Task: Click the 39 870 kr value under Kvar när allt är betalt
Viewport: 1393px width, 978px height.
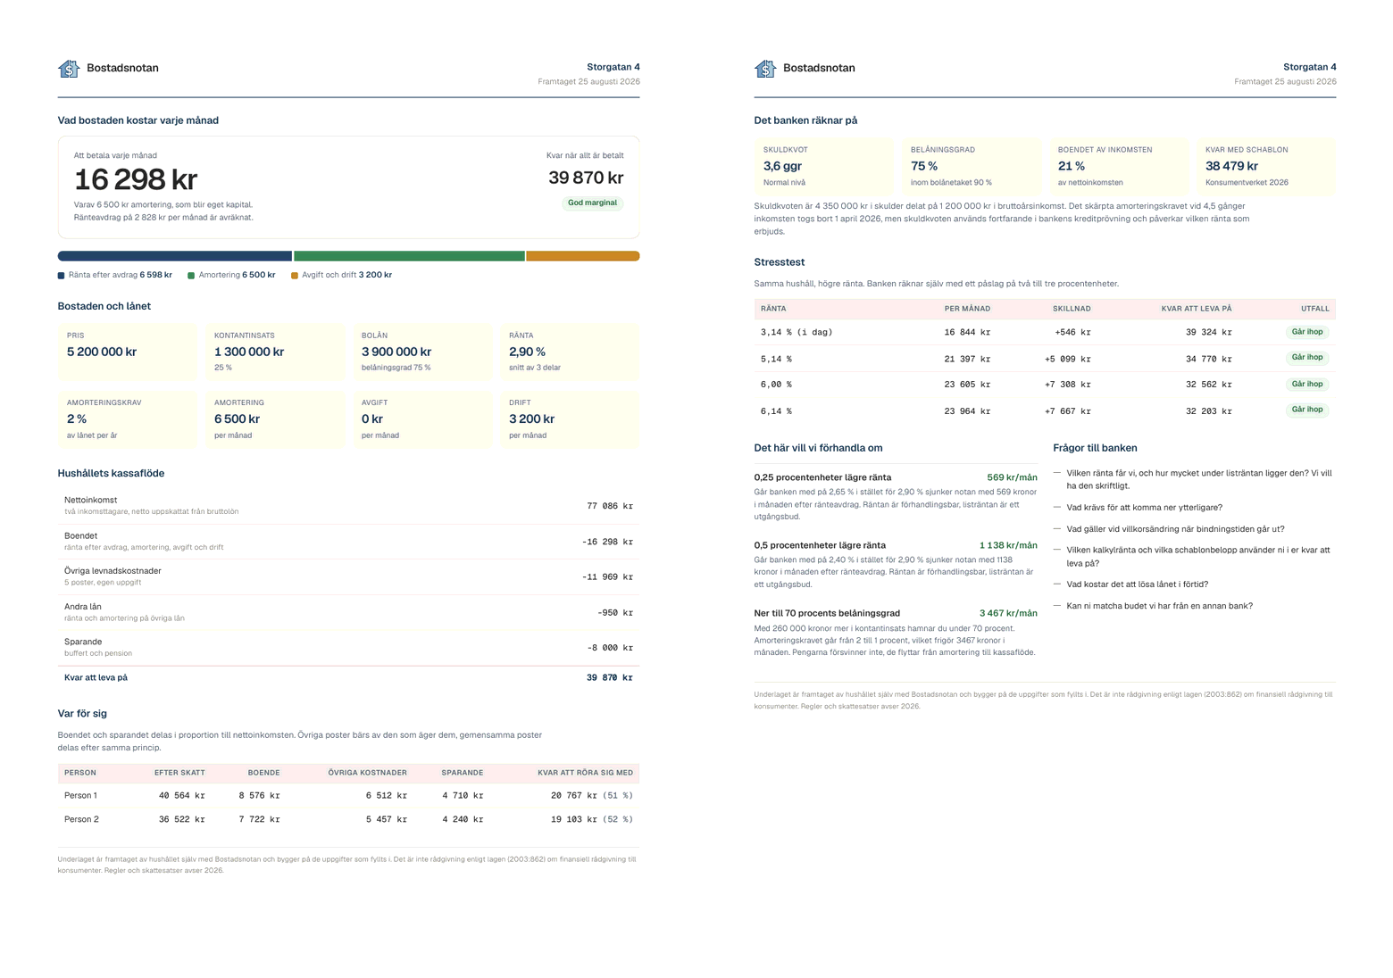Action: click(x=586, y=178)
